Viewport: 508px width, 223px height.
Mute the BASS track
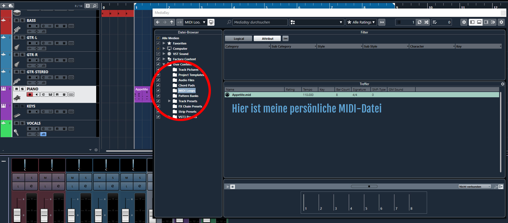(x=17, y=20)
